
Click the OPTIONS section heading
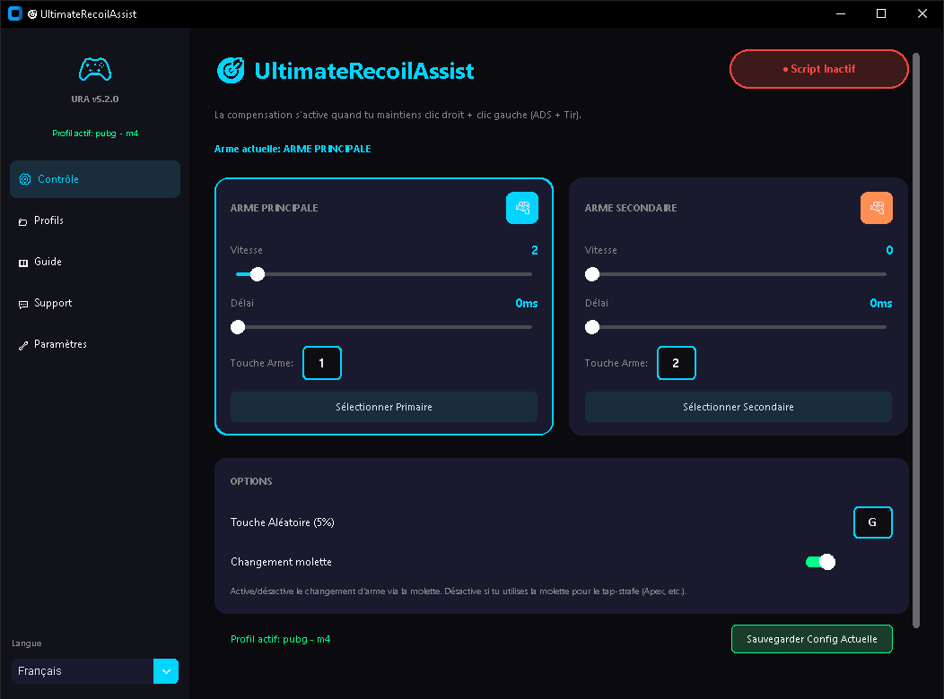click(251, 481)
